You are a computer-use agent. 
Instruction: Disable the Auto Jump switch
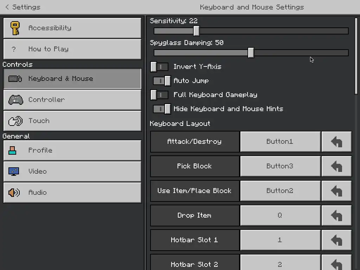(162, 81)
